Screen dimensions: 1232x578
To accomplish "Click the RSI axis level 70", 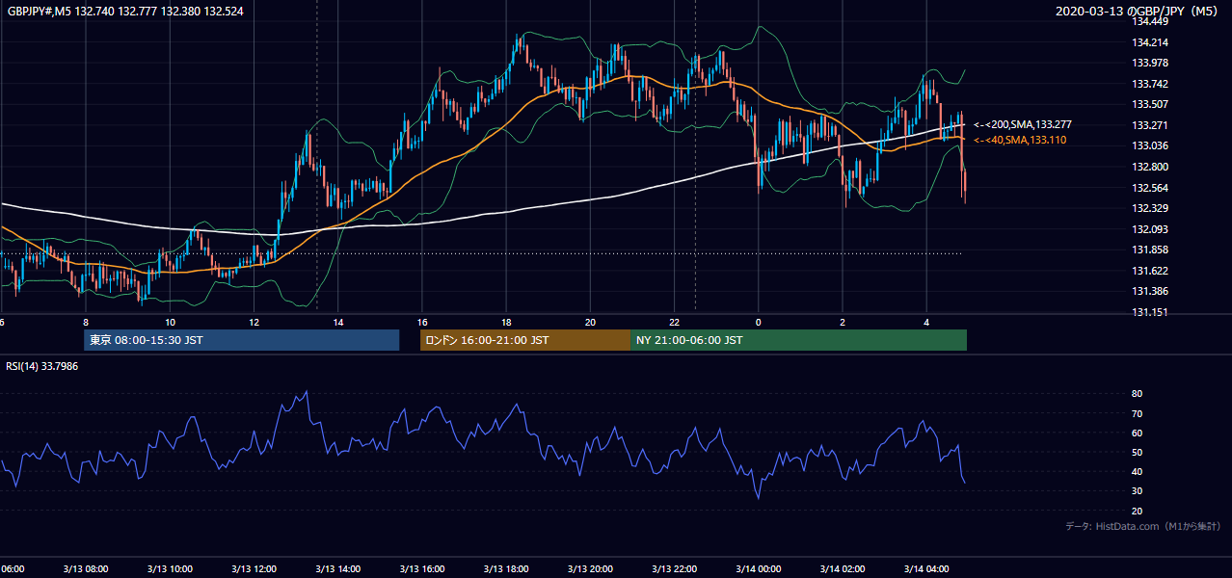I will [x=1138, y=413].
